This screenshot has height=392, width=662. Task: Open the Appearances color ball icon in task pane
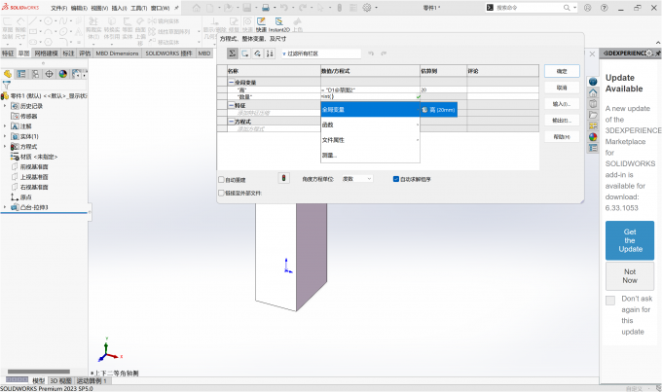(x=593, y=137)
